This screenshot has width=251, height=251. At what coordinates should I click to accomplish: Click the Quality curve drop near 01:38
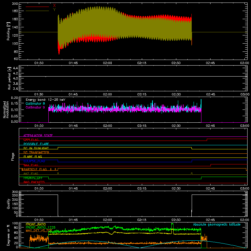[x=58, y=206]
